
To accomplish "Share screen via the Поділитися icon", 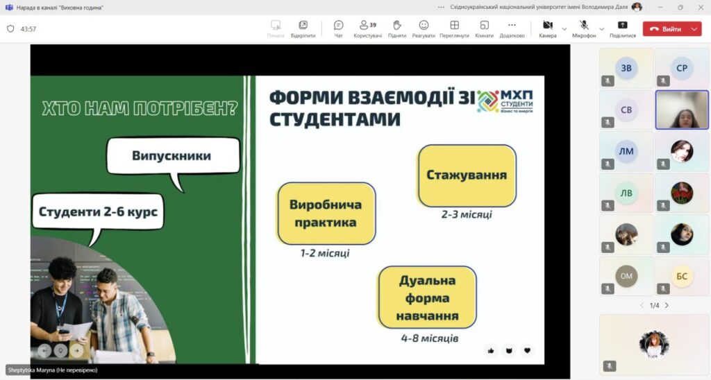I will (x=622, y=28).
